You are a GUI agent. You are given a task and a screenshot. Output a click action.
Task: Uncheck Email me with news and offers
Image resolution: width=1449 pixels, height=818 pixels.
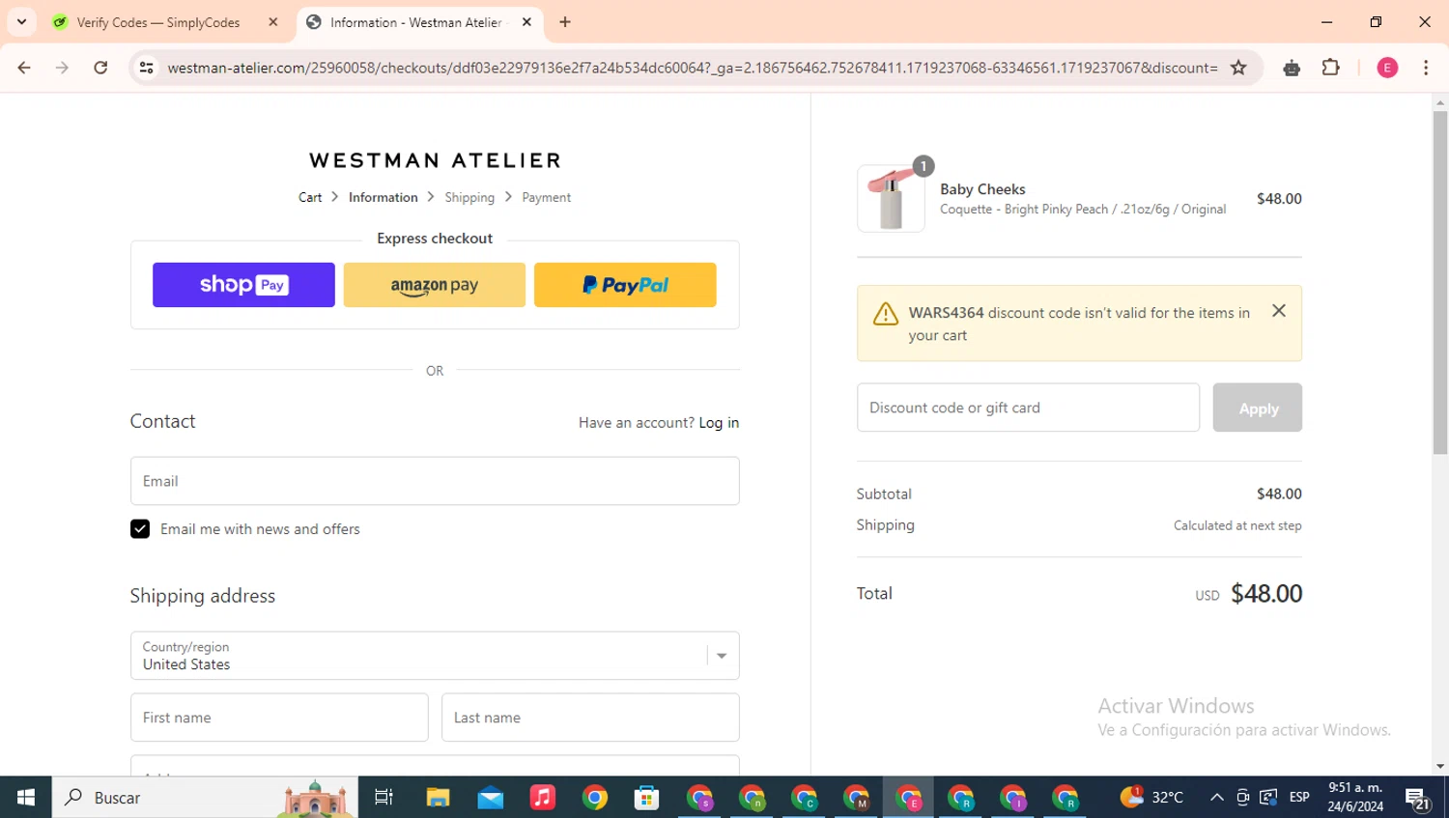click(x=140, y=529)
